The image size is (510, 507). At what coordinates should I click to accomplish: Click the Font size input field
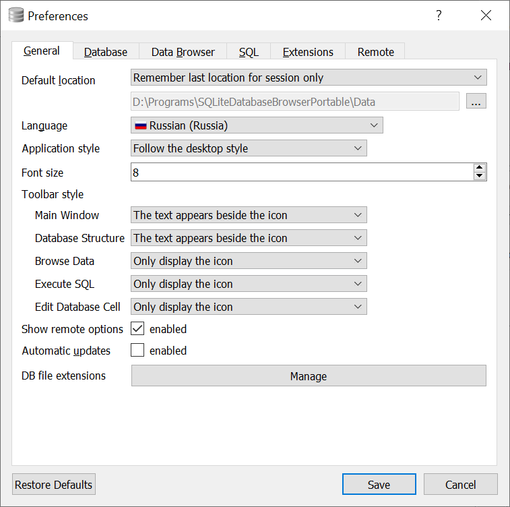click(302, 172)
